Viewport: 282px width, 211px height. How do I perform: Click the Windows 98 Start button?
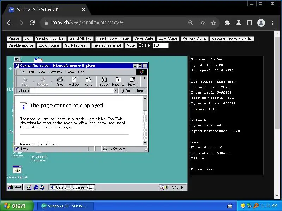point(15,187)
